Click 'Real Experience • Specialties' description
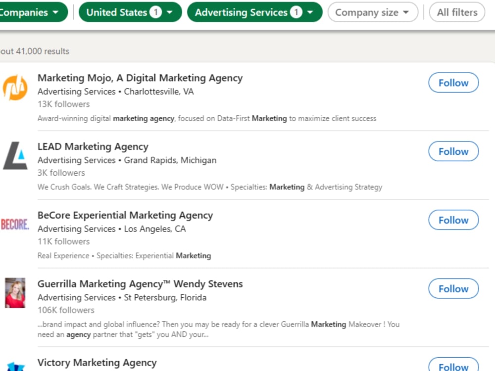 pyautogui.click(x=124, y=256)
